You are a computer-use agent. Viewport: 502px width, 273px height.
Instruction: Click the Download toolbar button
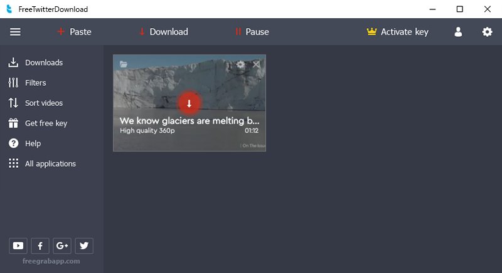pyautogui.click(x=164, y=32)
